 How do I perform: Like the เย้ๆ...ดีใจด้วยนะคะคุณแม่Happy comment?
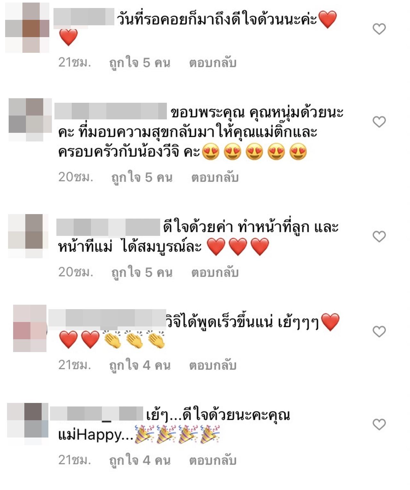(x=379, y=424)
